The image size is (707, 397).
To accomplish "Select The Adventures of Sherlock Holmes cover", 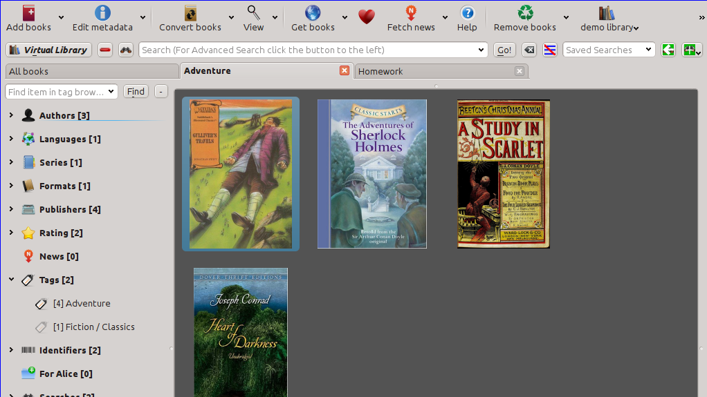I will coord(372,174).
